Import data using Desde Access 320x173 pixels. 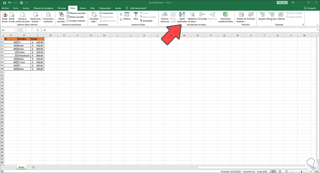click(x=5, y=17)
